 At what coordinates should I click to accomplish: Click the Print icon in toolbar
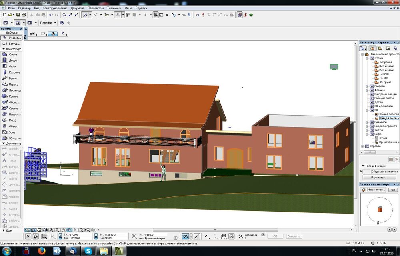coord(24,15)
